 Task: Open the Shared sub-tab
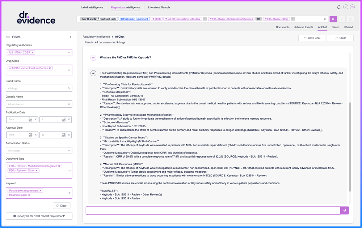pyautogui.click(x=348, y=27)
